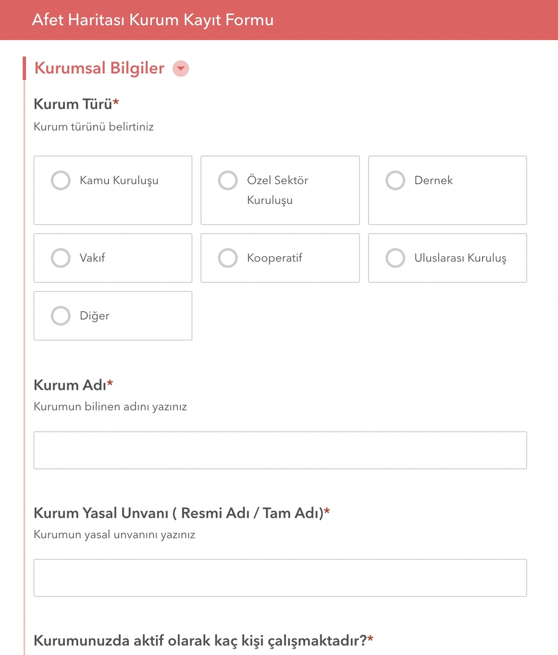
Task: Click the 'Kurumun yasal unvanını yazınız' hint
Action: point(114,535)
